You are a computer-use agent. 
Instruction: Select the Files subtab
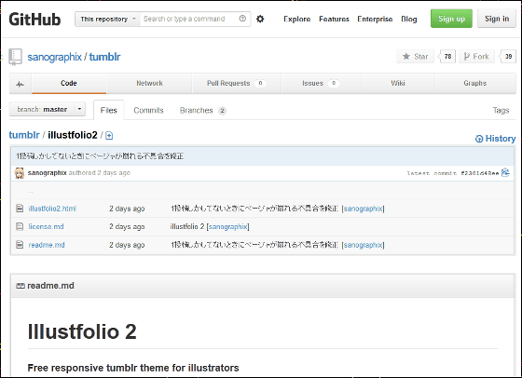pyautogui.click(x=108, y=110)
